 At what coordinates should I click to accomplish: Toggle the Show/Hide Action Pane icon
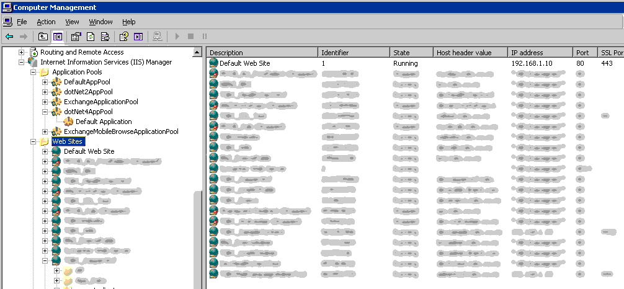click(138, 37)
